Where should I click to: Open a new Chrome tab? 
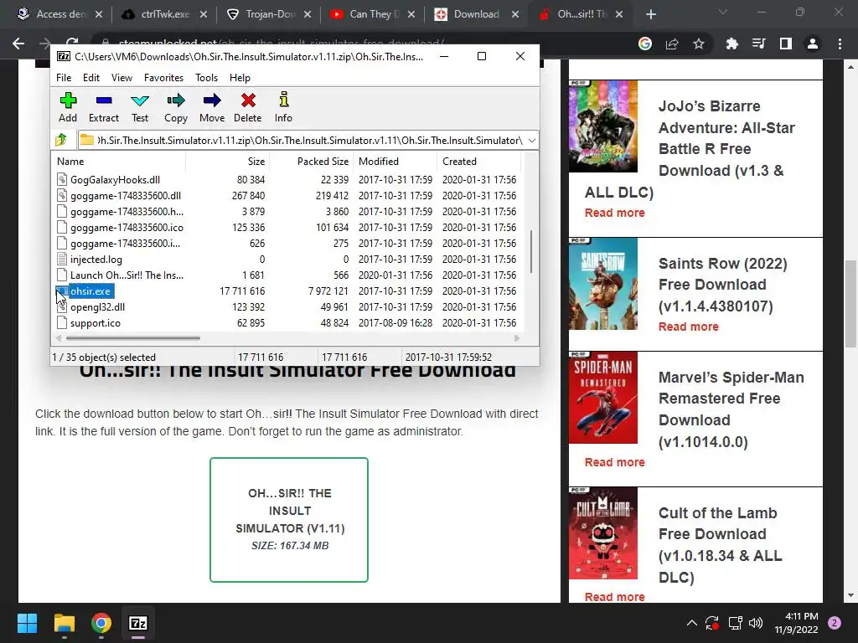[x=650, y=14]
